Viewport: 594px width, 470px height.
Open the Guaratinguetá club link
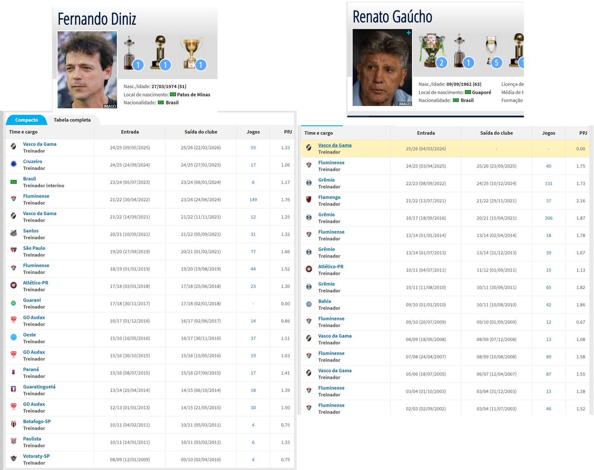[x=40, y=387]
